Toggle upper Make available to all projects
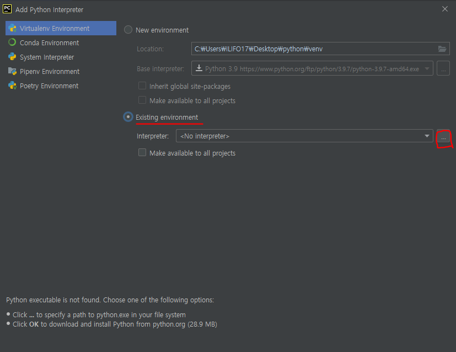 tap(142, 100)
